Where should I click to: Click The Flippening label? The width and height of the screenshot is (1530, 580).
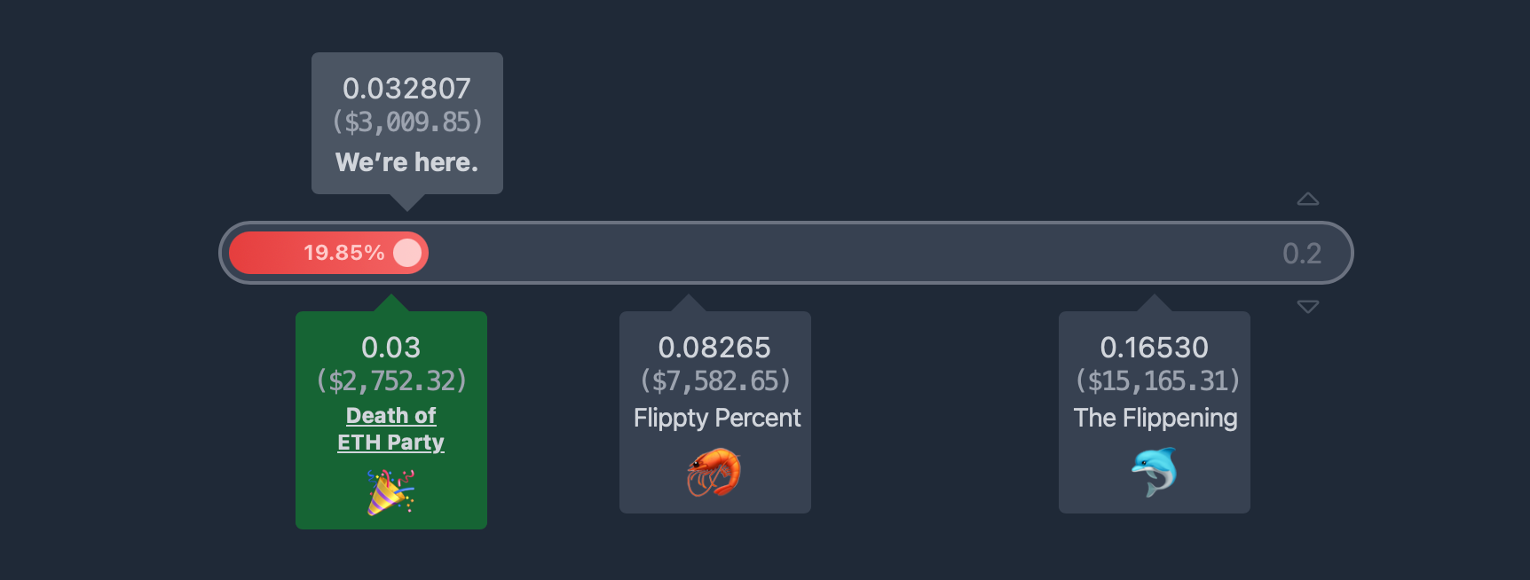(x=1155, y=418)
